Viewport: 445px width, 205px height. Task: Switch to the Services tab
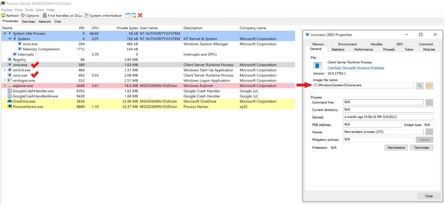click(28, 21)
